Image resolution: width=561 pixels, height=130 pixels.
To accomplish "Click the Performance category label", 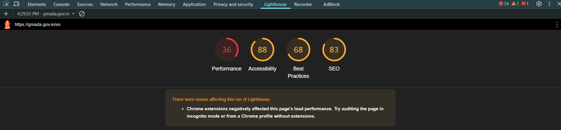I will [227, 69].
